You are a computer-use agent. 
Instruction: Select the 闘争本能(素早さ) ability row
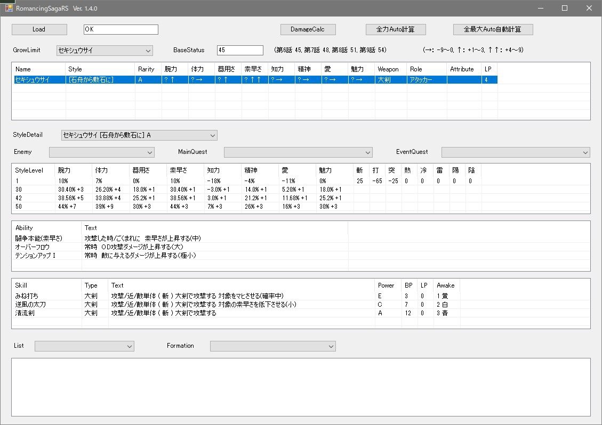(180, 238)
